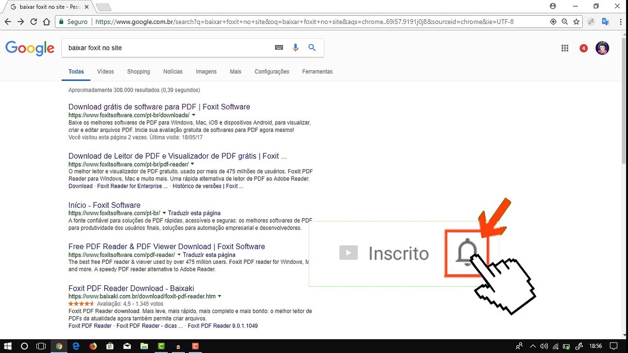The width and height of the screenshot is (628, 353).
Task: Click the greyed-out extension icon beside Translate
Action: tap(591, 22)
